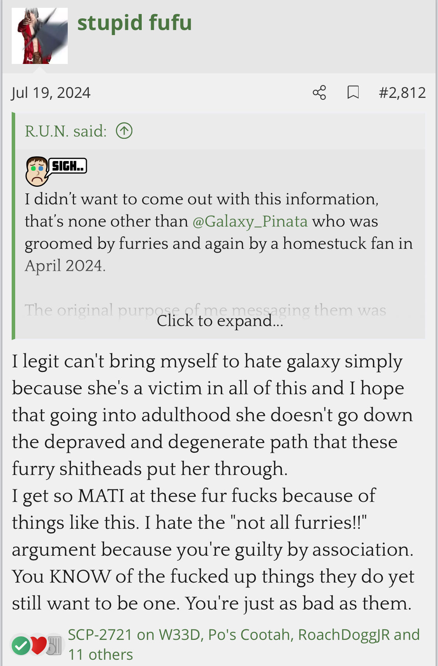Click the gray trash-can reaction icon

(54, 646)
